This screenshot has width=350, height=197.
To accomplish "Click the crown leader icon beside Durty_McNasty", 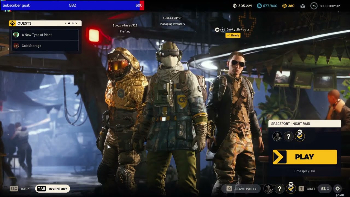I will 217,30.
